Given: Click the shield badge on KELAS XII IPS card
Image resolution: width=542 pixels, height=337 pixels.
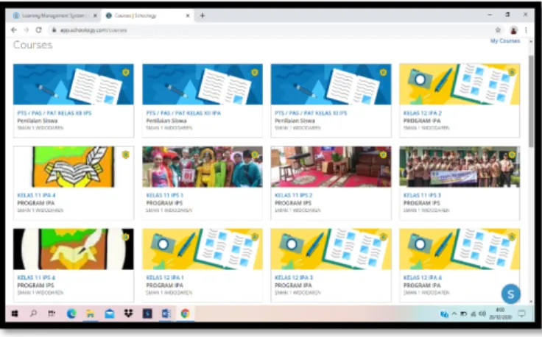Looking at the screenshot, I should 126,72.
